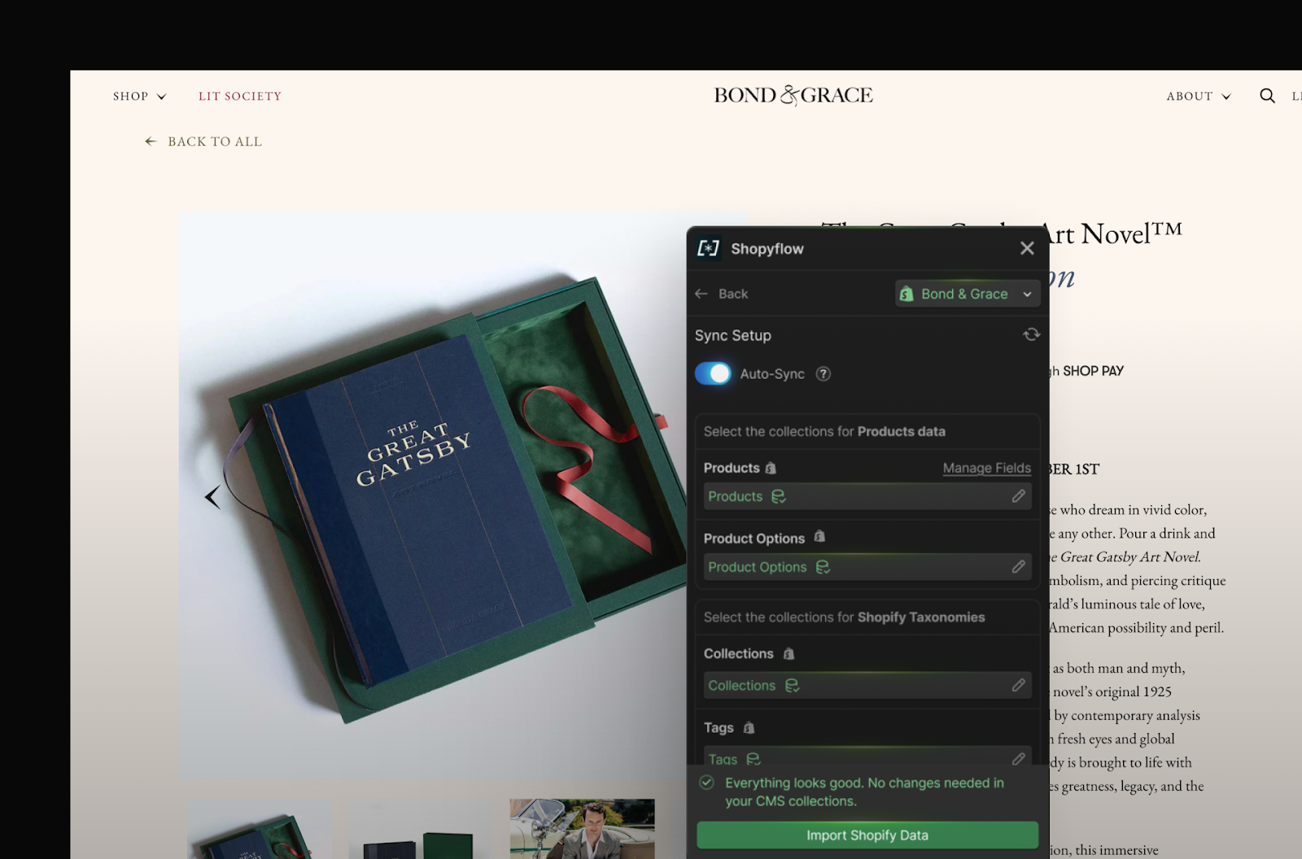Click the Shopify icon in store selector

907,294
